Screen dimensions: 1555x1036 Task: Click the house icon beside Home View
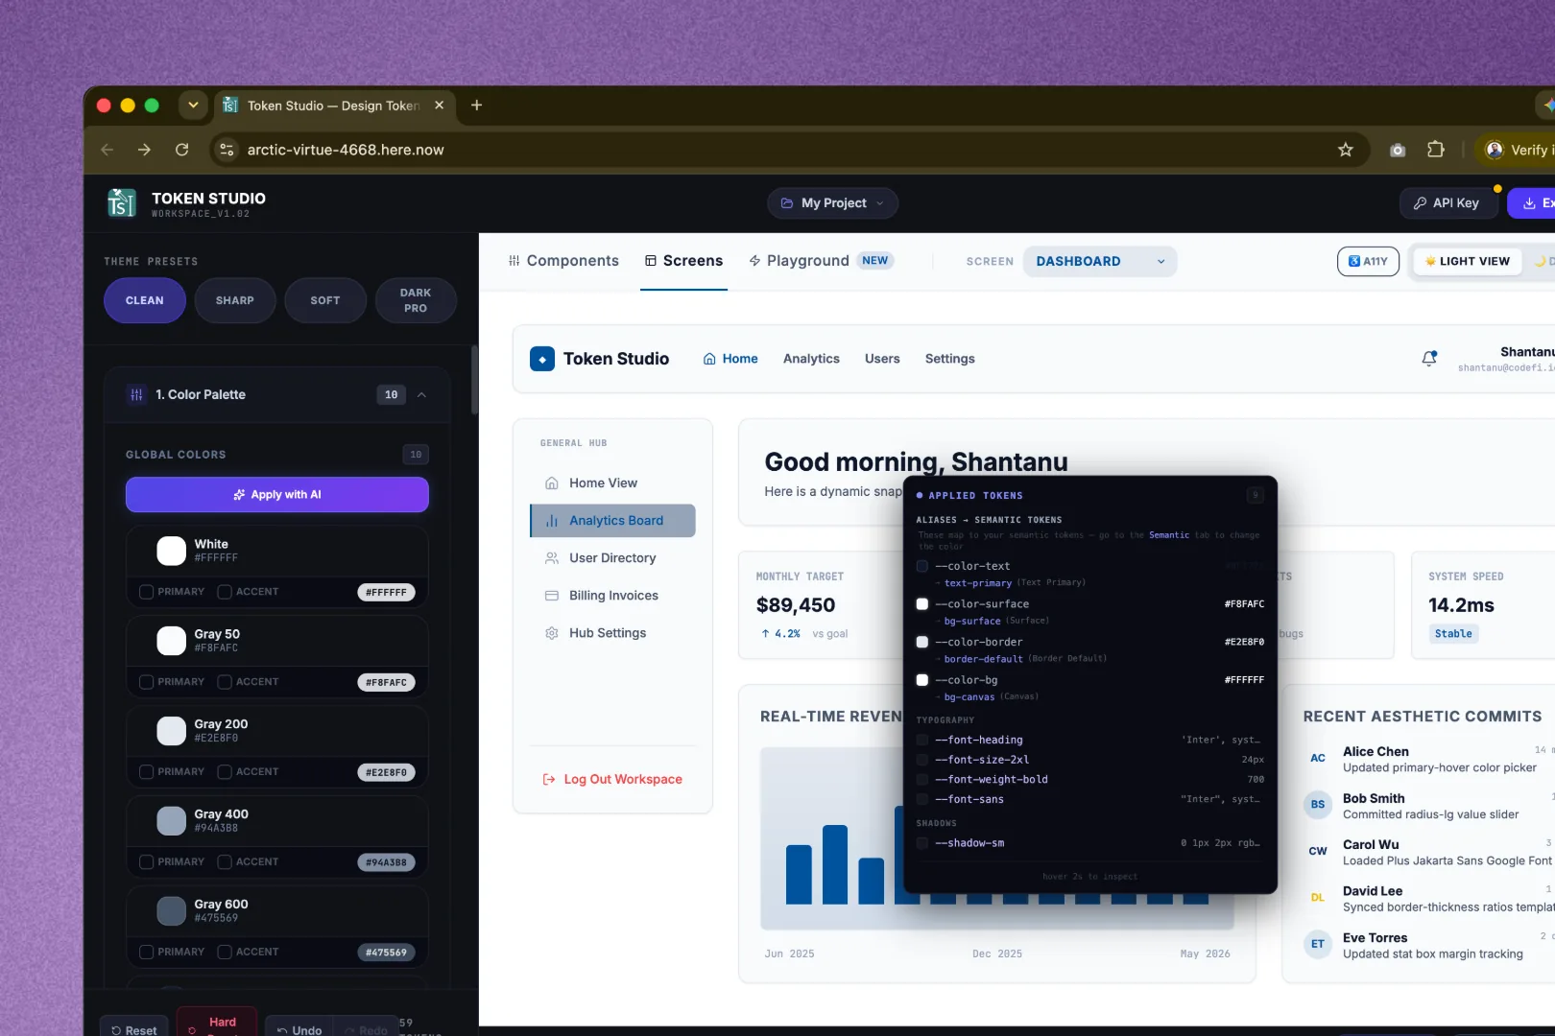[x=552, y=483]
